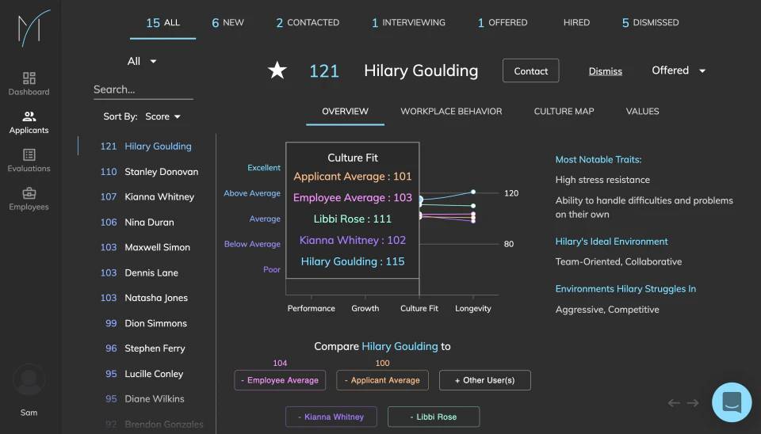Switch to the Workplace Behavior tab
This screenshot has height=434, width=761.
(451, 111)
